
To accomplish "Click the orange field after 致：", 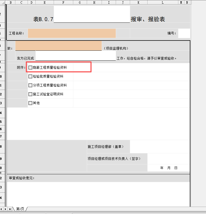I will pos(58,45).
